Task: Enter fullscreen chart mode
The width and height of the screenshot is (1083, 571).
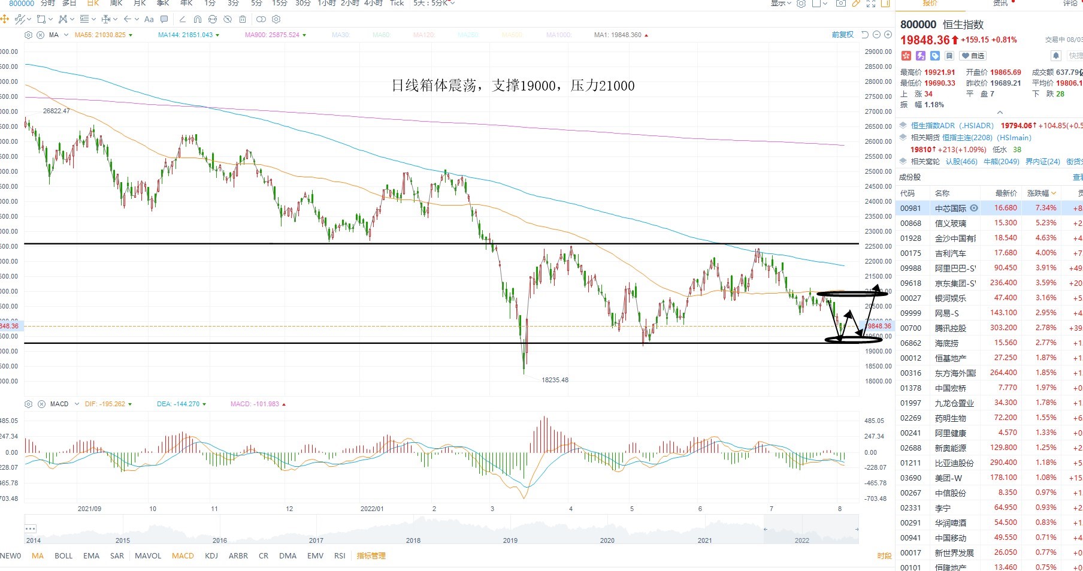Action: coord(871,3)
